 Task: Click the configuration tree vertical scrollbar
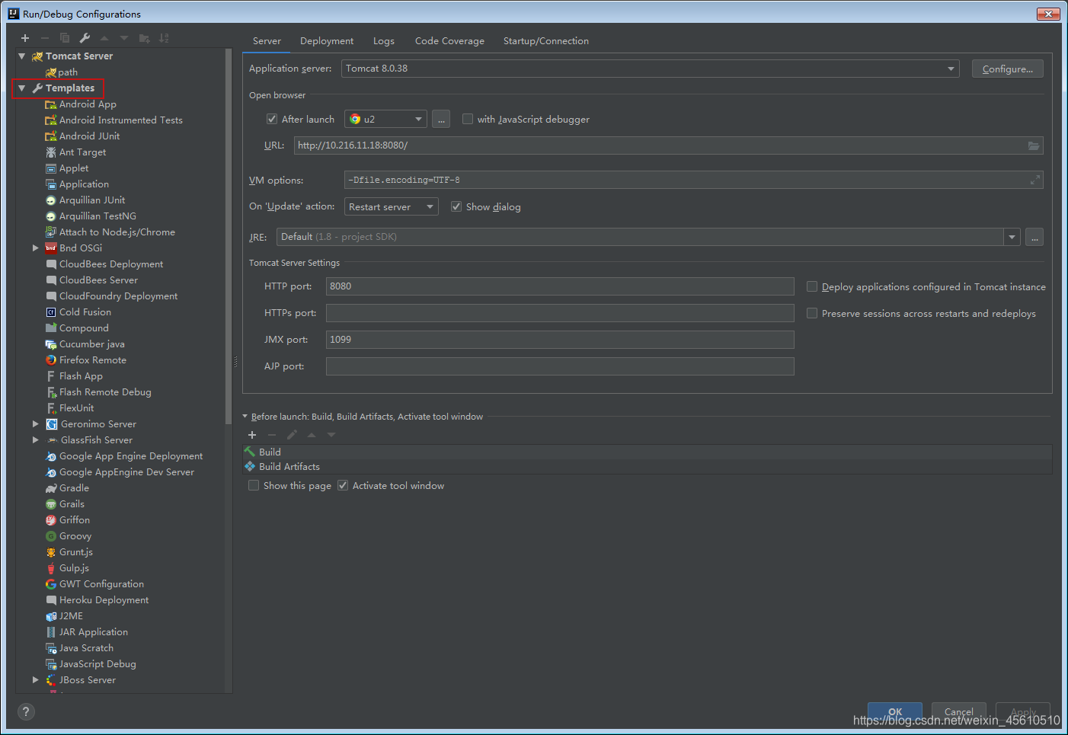pos(229,236)
